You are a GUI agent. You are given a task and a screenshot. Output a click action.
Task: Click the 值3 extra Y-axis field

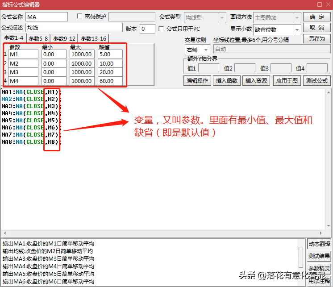[281, 68]
